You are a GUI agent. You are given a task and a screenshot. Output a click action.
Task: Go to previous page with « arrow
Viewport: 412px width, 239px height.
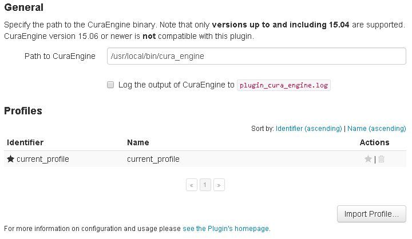pyautogui.click(x=192, y=185)
